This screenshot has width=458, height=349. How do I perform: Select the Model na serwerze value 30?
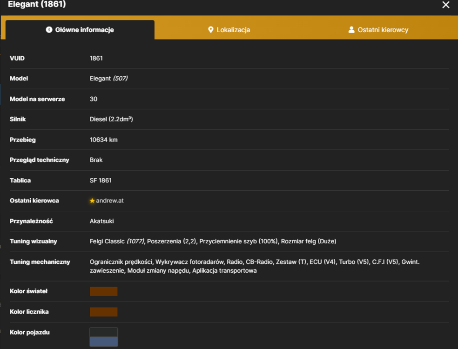94,99
